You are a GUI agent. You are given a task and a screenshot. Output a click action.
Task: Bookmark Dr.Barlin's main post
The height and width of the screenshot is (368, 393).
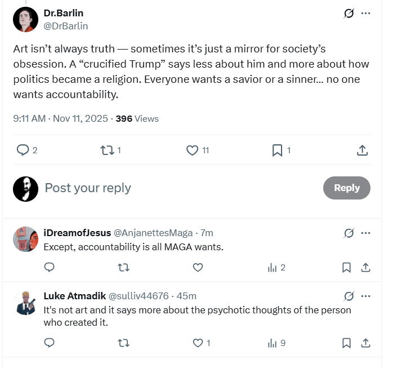tap(277, 150)
